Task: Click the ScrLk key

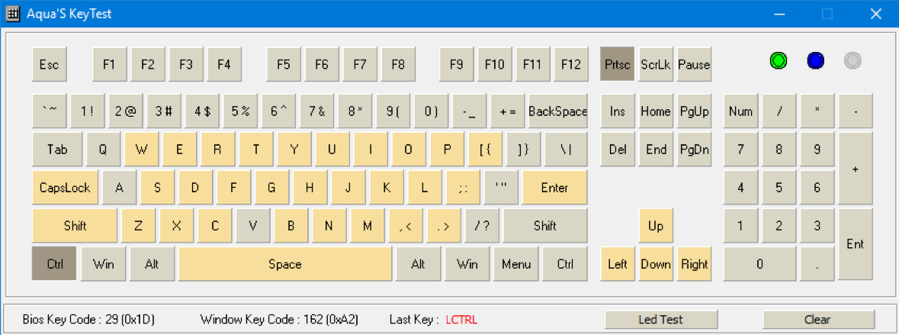Action: (656, 64)
